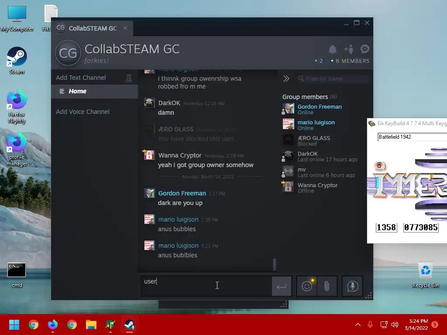
Task: Click the chat scrollbar thumb
Action: point(275,265)
